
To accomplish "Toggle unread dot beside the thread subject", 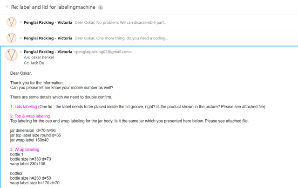I will (7, 6).
